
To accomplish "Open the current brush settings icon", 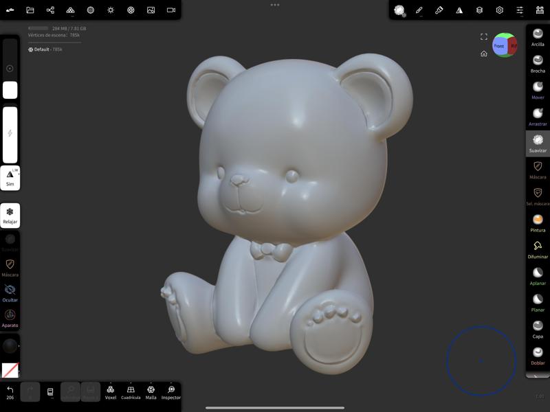I will tap(399, 10).
